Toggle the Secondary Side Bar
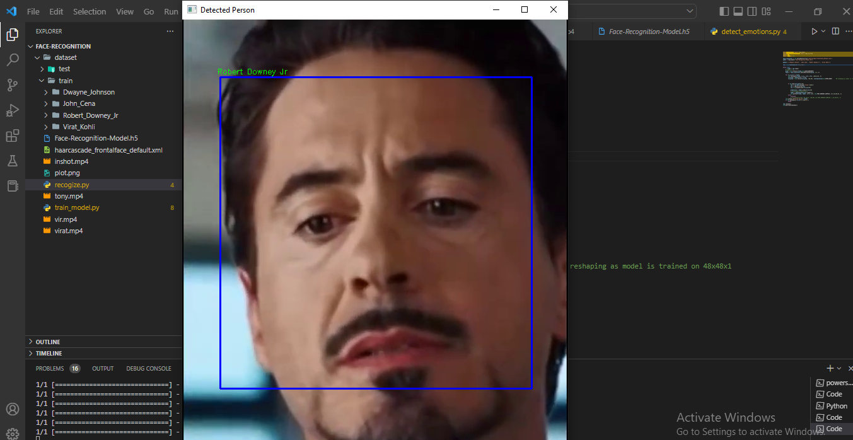Viewport: 853px width, 440px height. click(x=751, y=11)
